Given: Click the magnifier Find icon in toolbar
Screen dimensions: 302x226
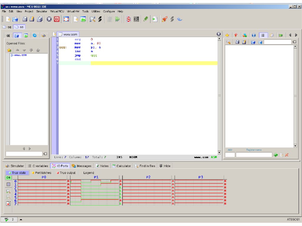Looking at the screenshot, I should [x=92, y=19].
